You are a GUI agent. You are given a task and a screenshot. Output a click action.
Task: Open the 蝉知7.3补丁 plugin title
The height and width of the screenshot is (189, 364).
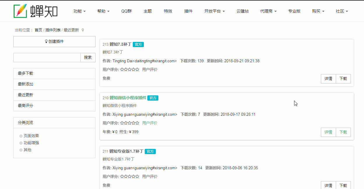coord(121,44)
